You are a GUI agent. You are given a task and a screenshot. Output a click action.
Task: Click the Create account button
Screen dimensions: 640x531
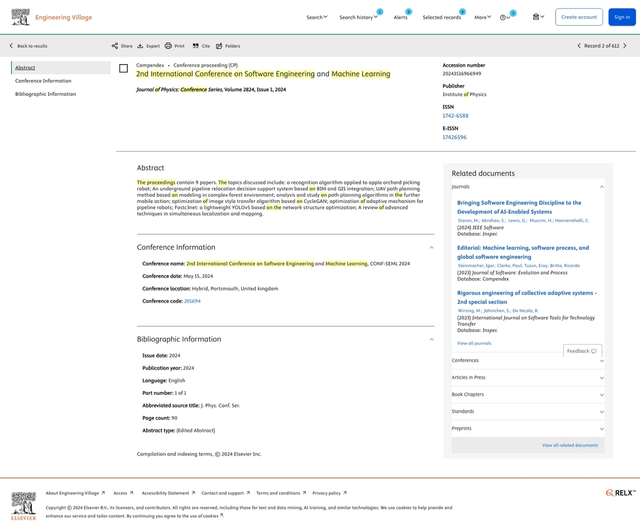click(x=579, y=17)
